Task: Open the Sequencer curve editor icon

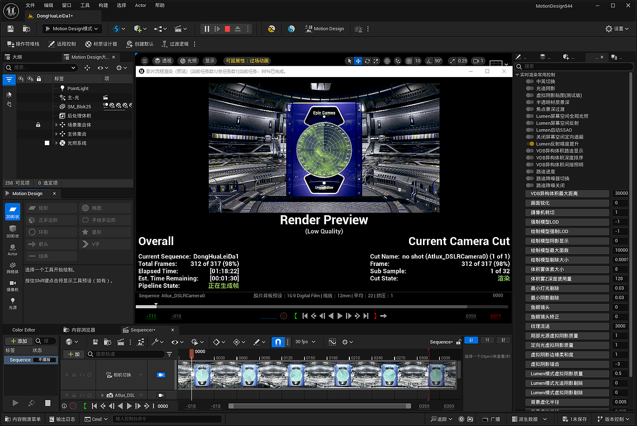Action: (332, 342)
